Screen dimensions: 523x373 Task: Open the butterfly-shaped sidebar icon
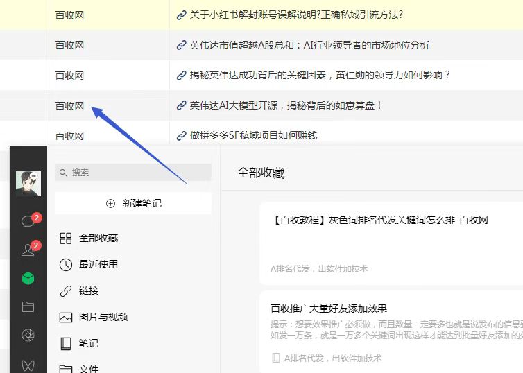coord(28,365)
